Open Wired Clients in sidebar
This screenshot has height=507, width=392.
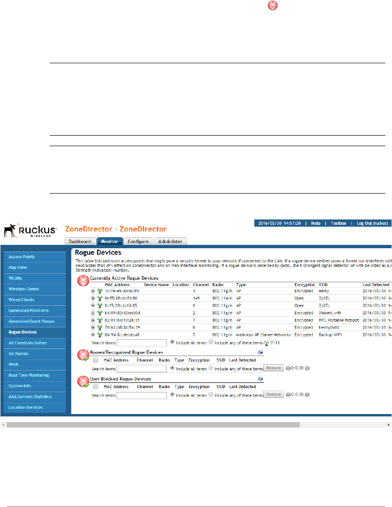pyautogui.click(x=35, y=300)
